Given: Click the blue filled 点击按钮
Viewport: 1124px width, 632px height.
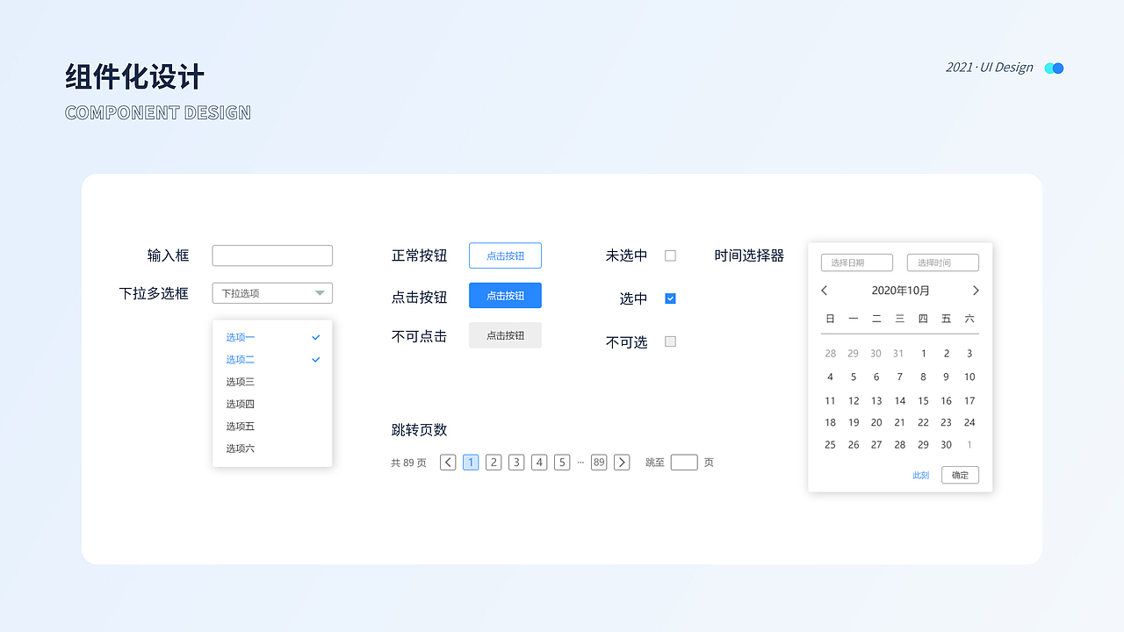Looking at the screenshot, I should click(505, 296).
